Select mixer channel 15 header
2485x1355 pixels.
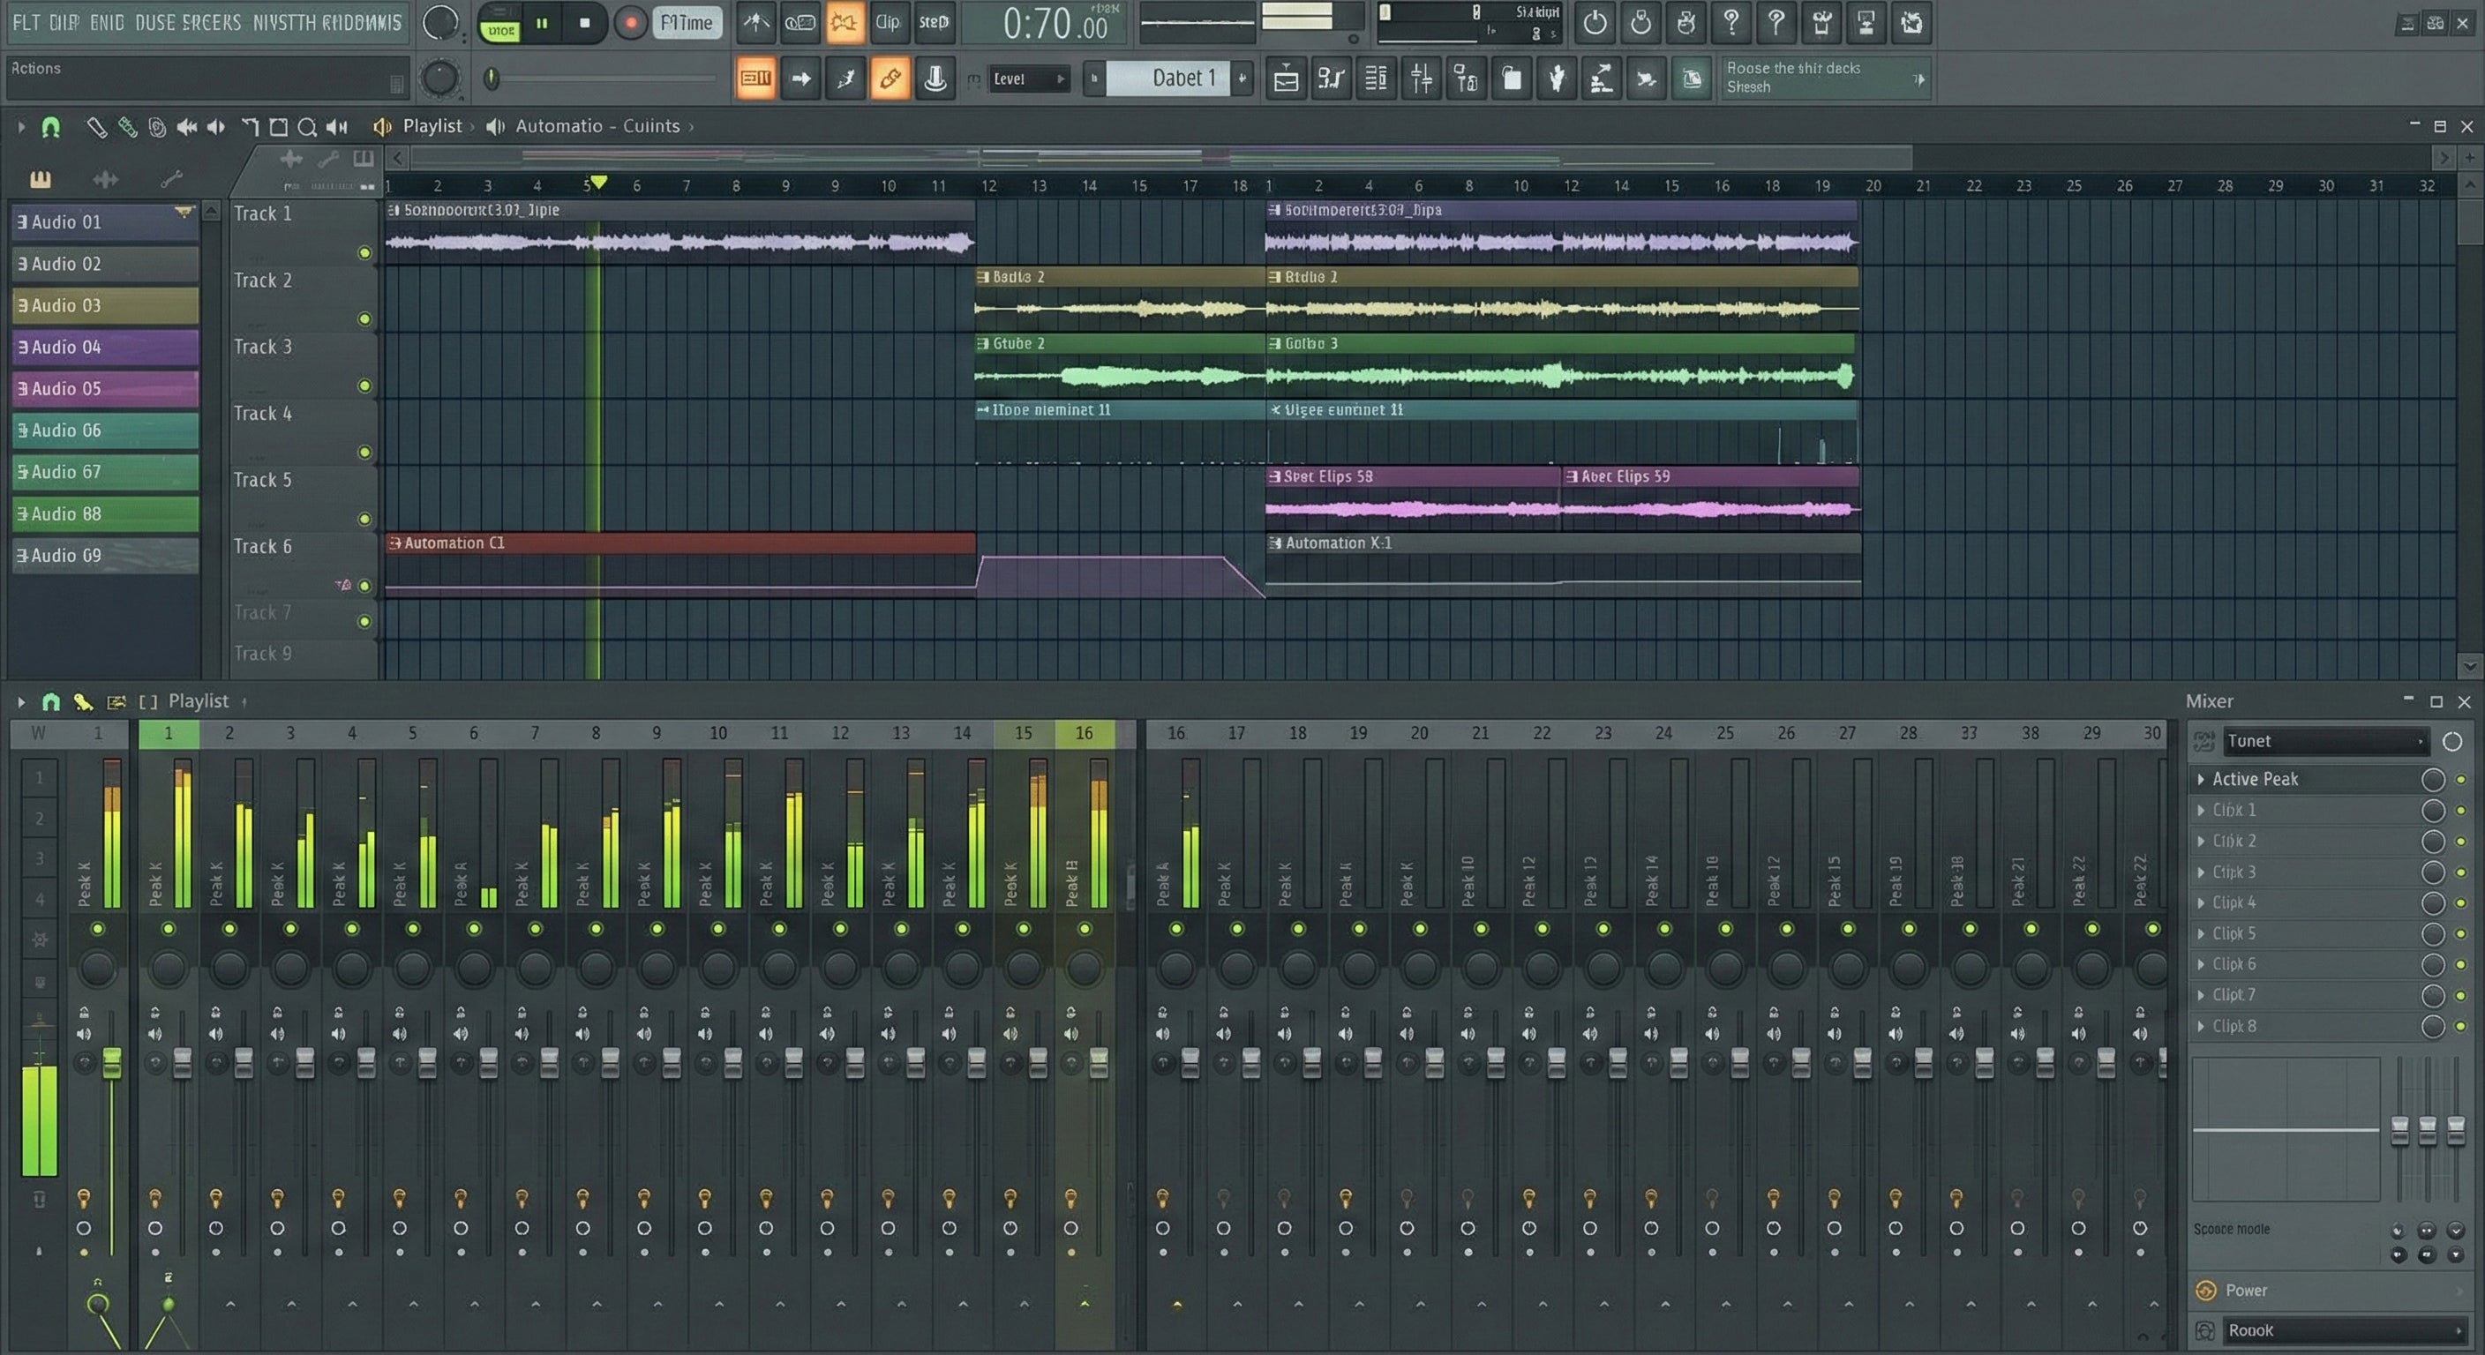tap(1023, 733)
